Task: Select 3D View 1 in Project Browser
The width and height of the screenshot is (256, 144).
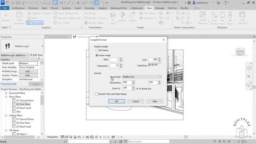Action: coord(22,134)
